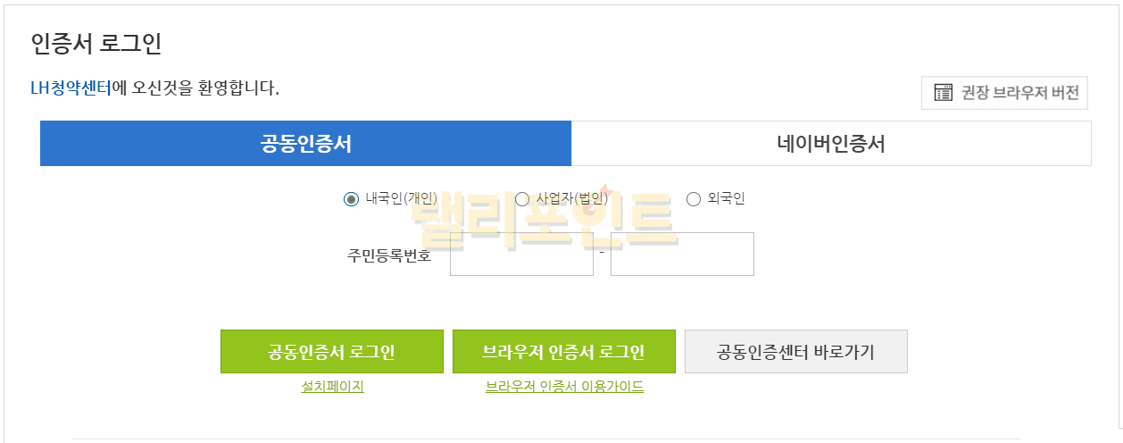The height and width of the screenshot is (443, 1123).
Task: Select the 사업자(법인) radio circle
Action: coord(522,199)
